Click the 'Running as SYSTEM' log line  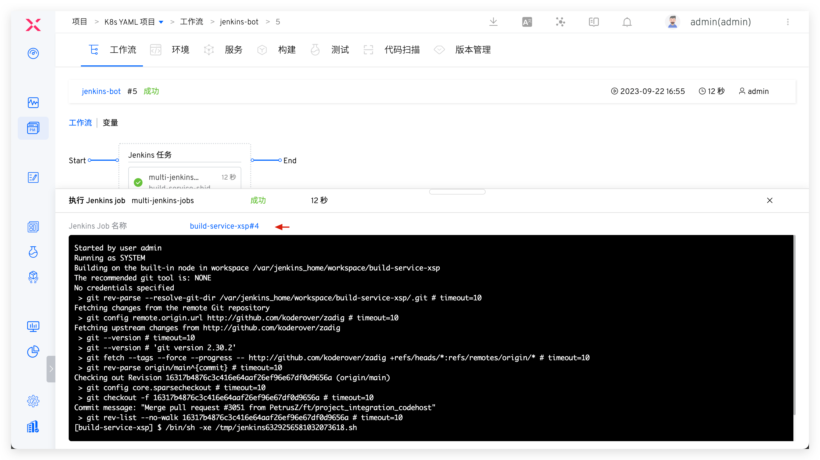click(x=109, y=258)
